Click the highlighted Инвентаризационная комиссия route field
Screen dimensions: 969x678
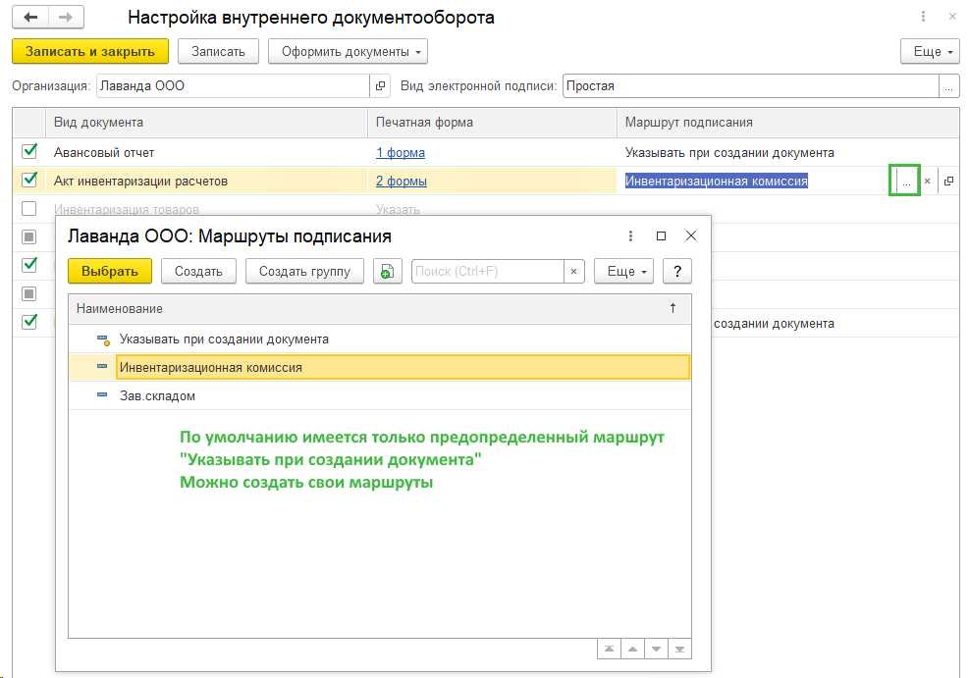click(x=717, y=181)
